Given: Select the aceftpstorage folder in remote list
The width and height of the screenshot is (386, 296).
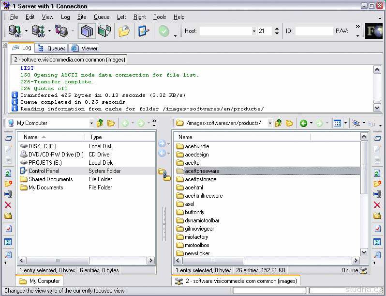Looking at the screenshot, I should click(x=200, y=179).
